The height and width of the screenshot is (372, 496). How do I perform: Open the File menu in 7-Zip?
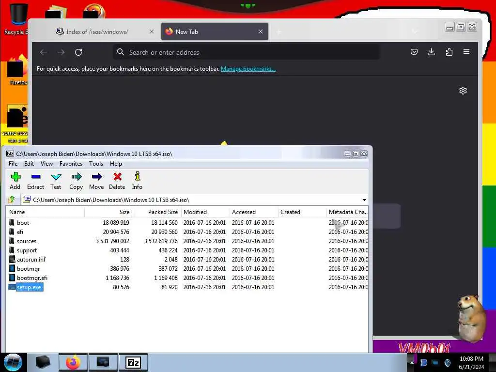pyautogui.click(x=13, y=164)
